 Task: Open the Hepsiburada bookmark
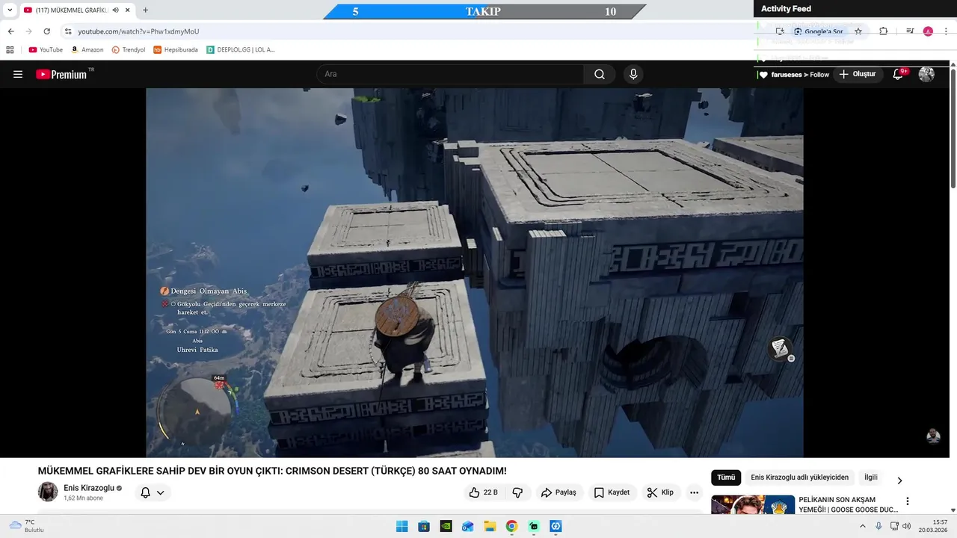tap(176, 50)
